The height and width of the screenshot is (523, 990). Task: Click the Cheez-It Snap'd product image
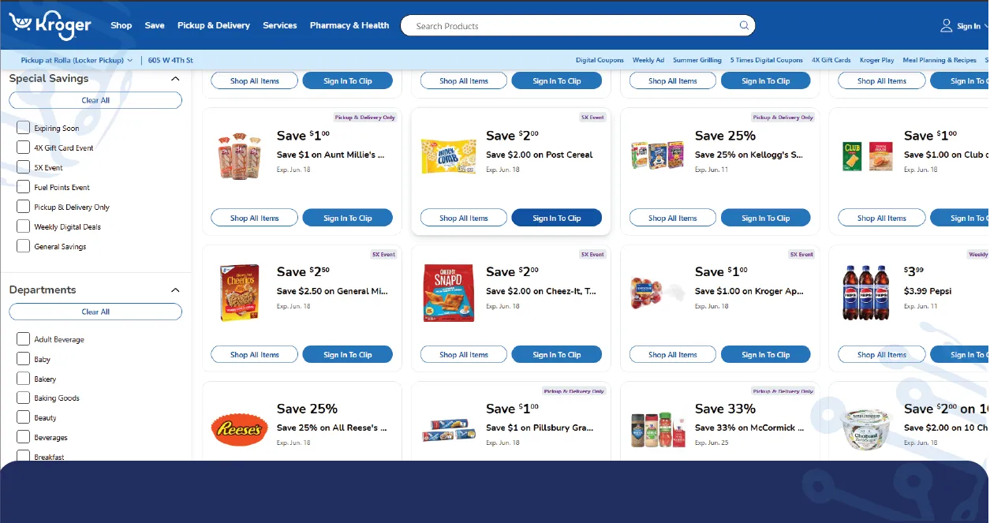(x=448, y=292)
